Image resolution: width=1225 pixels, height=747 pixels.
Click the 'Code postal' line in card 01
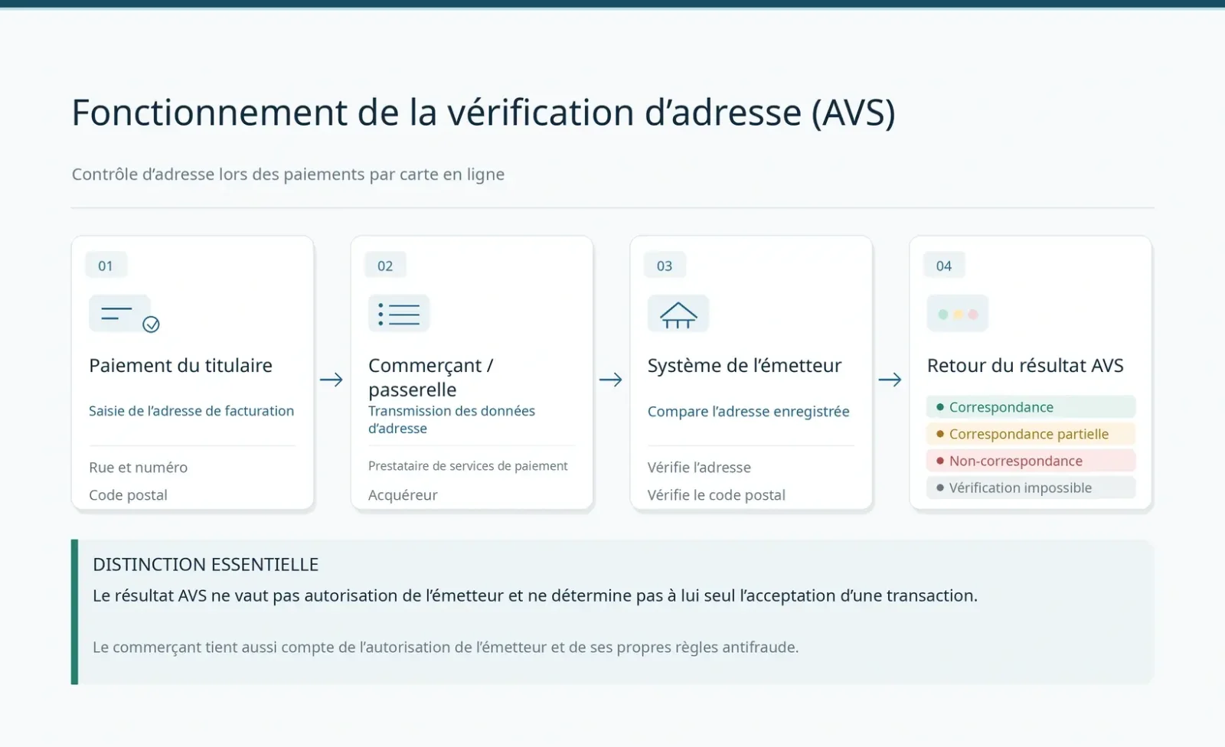point(128,495)
